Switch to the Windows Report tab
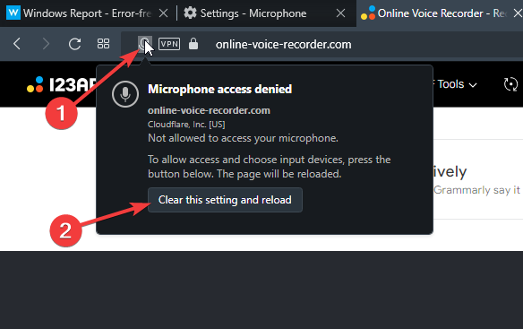The image size is (523, 329). (x=81, y=13)
